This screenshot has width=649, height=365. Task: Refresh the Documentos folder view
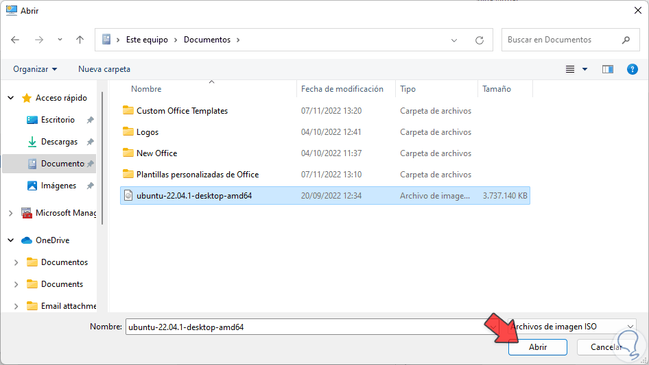point(480,40)
